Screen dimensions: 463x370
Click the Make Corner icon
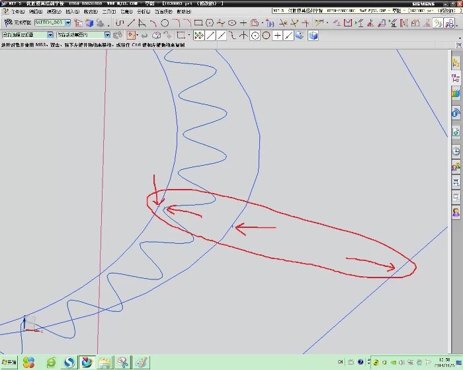[x=306, y=23]
